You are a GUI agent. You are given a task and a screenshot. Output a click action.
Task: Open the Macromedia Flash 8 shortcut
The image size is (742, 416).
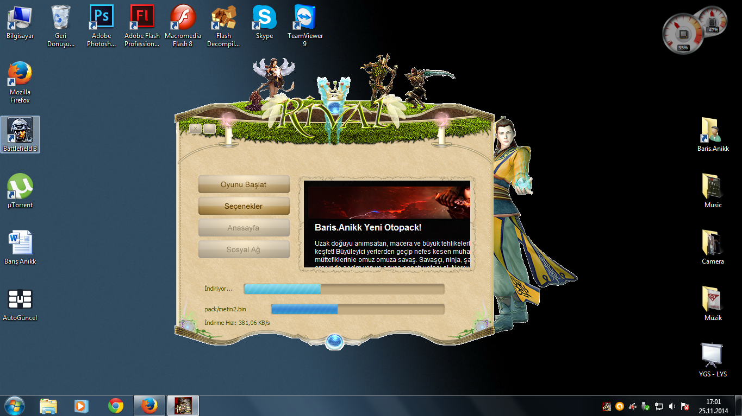tap(183, 25)
